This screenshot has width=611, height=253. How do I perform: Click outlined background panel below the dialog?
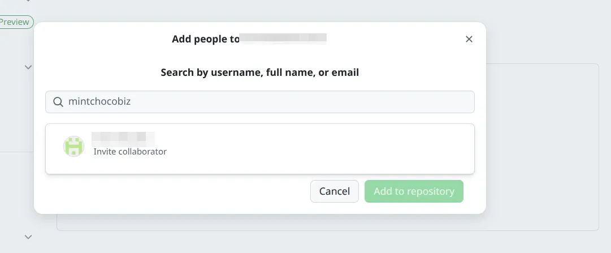coord(328,224)
